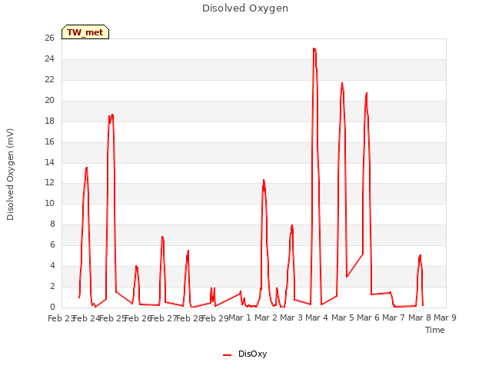492x369 pixels.
Task: Click the Mar 5 x-axis tick label
Action: tap(343, 317)
